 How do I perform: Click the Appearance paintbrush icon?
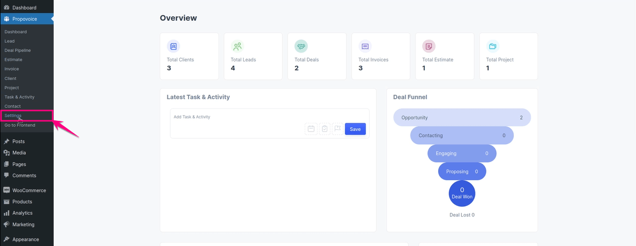[x=6, y=240]
